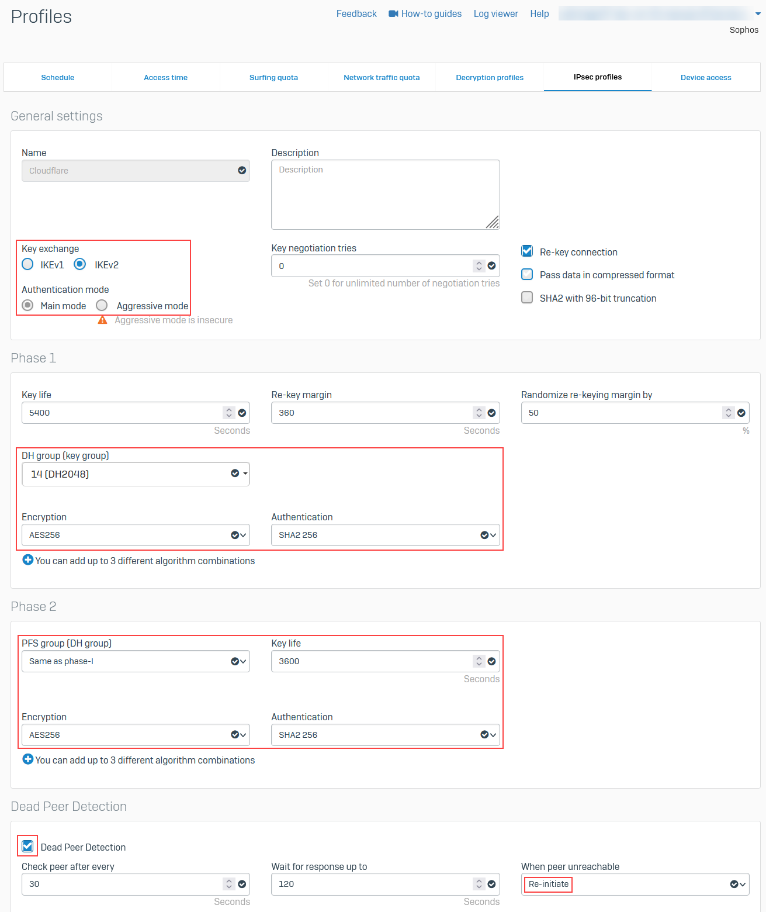Click the checkmark icon beside the Name field
The image size is (766, 912).
pos(242,171)
